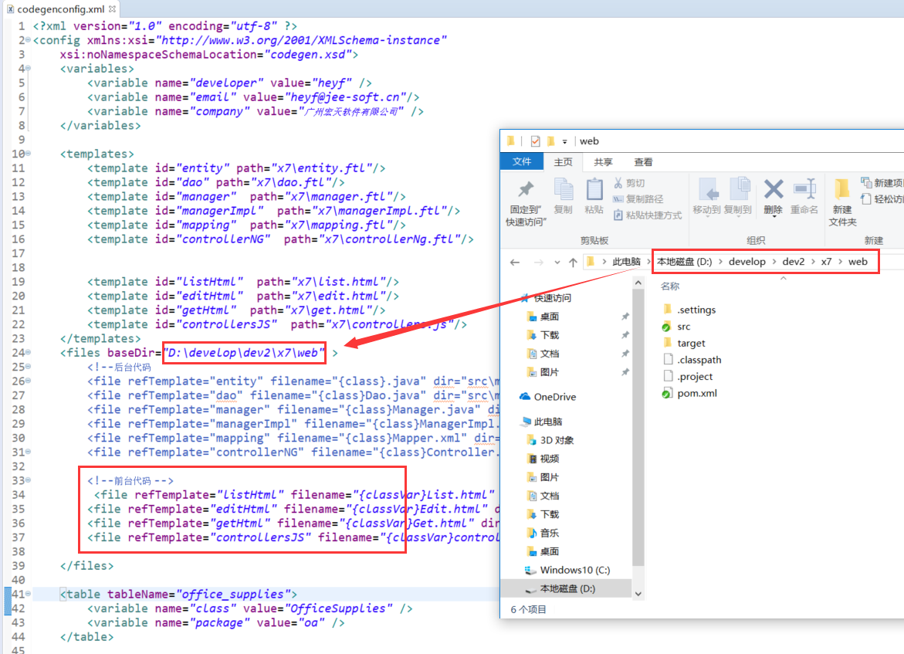
Task: Click the Up one level arrow
Action: point(573,263)
